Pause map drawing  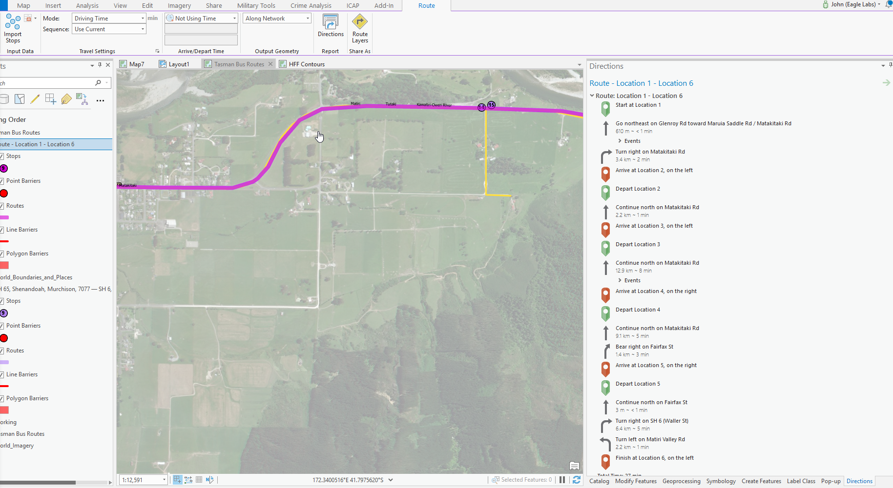pos(562,480)
